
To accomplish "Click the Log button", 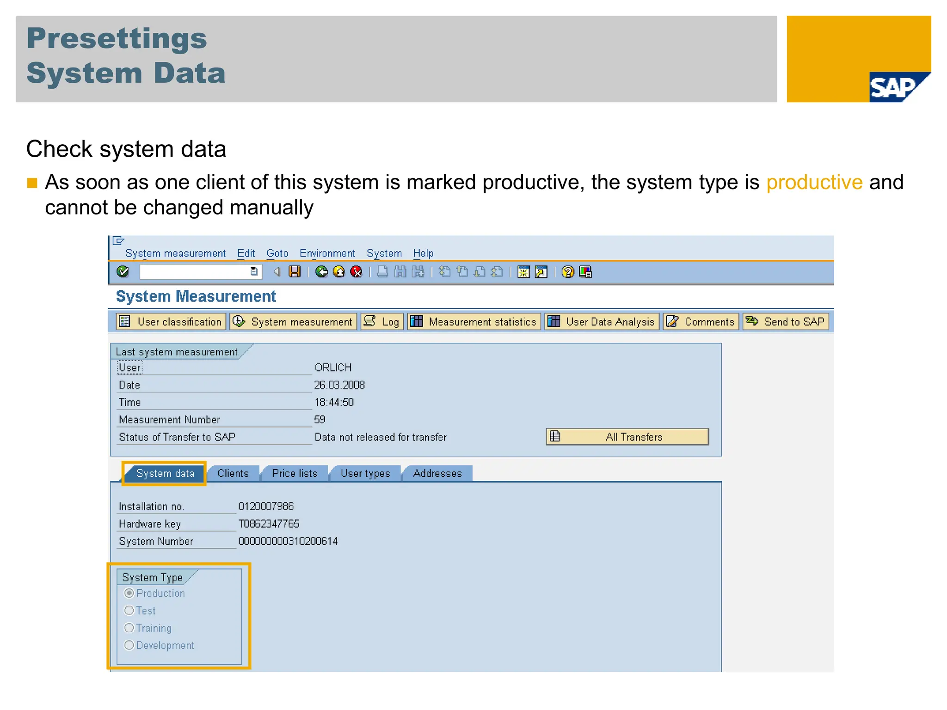I will 382,322.
